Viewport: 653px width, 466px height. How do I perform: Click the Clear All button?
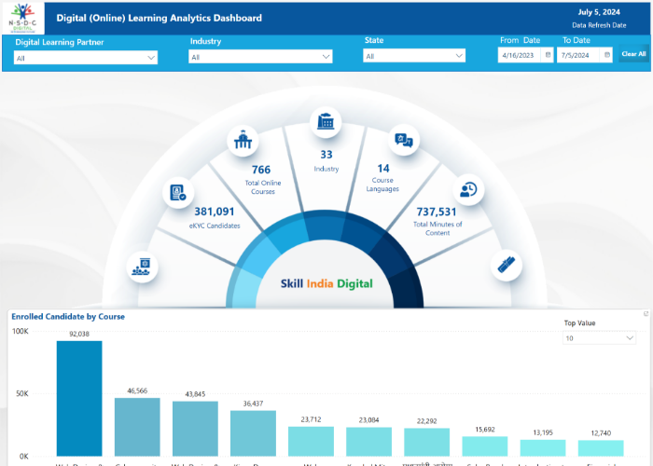[633, 54]
